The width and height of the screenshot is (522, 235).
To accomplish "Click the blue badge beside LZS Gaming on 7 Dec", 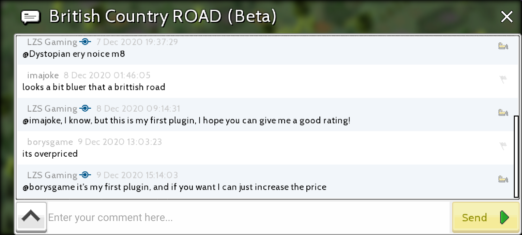I will click(x=85, y=42).
